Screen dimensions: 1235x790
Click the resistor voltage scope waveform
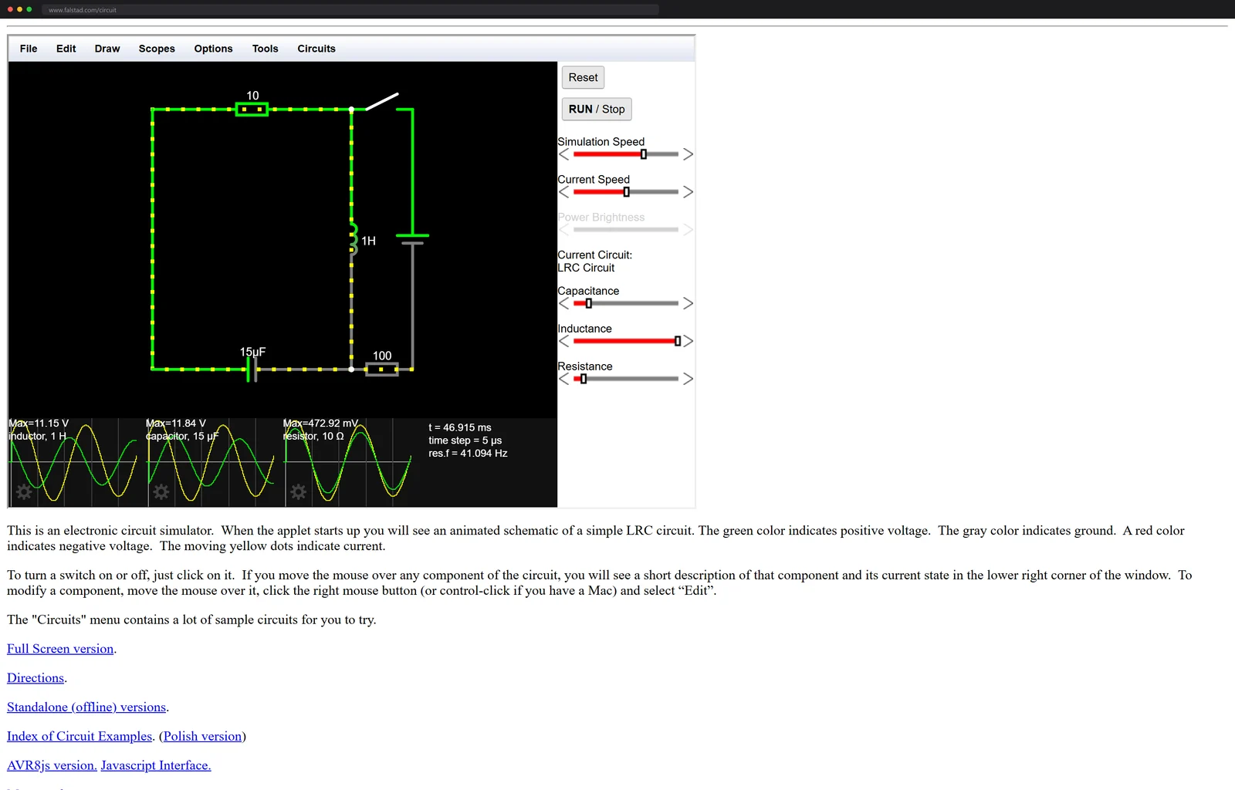348,462
